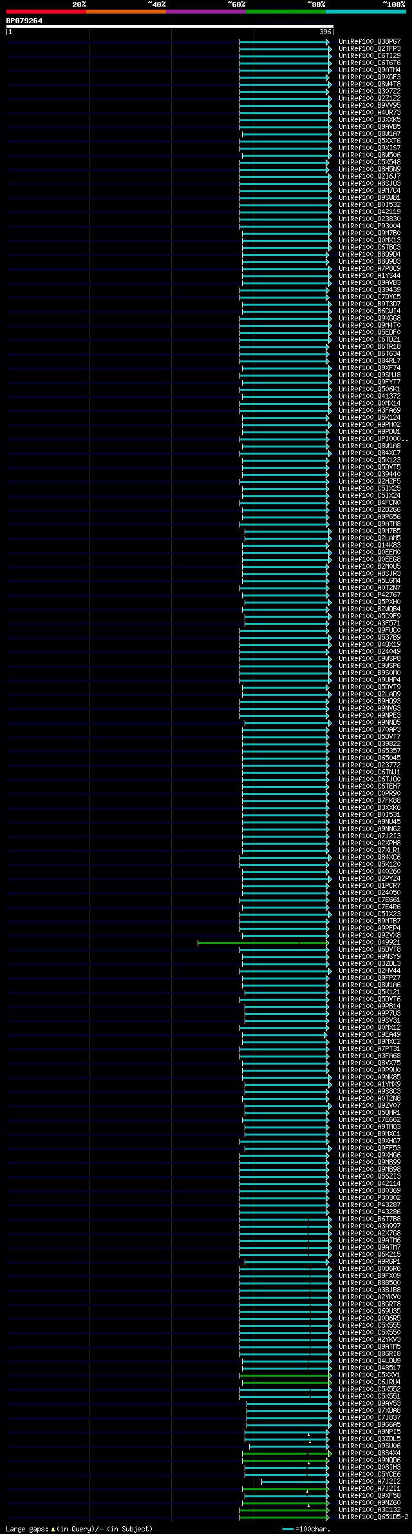412x1534 pixels.
Task: Select hit UniRef100_Q5K121
Action: 370,992
